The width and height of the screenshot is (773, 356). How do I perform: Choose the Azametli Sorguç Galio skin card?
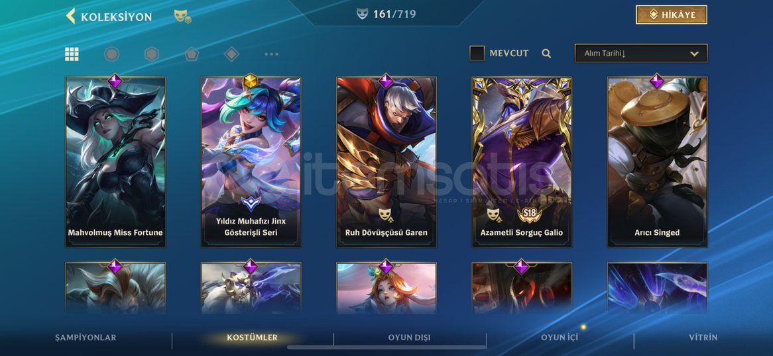522,161
